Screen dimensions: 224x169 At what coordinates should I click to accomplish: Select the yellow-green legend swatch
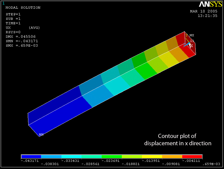point(132,157)
